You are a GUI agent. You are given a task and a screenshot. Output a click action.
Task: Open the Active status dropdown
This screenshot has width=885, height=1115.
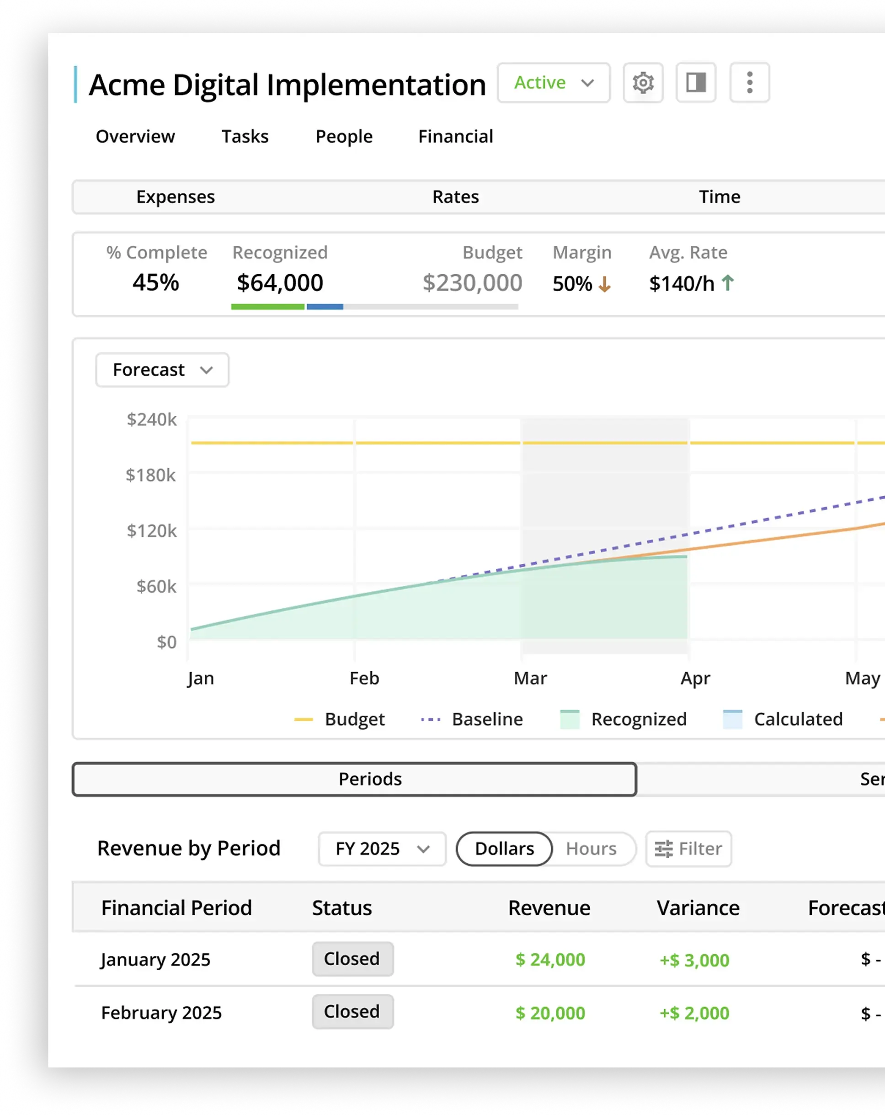click(x=553, y=83)
